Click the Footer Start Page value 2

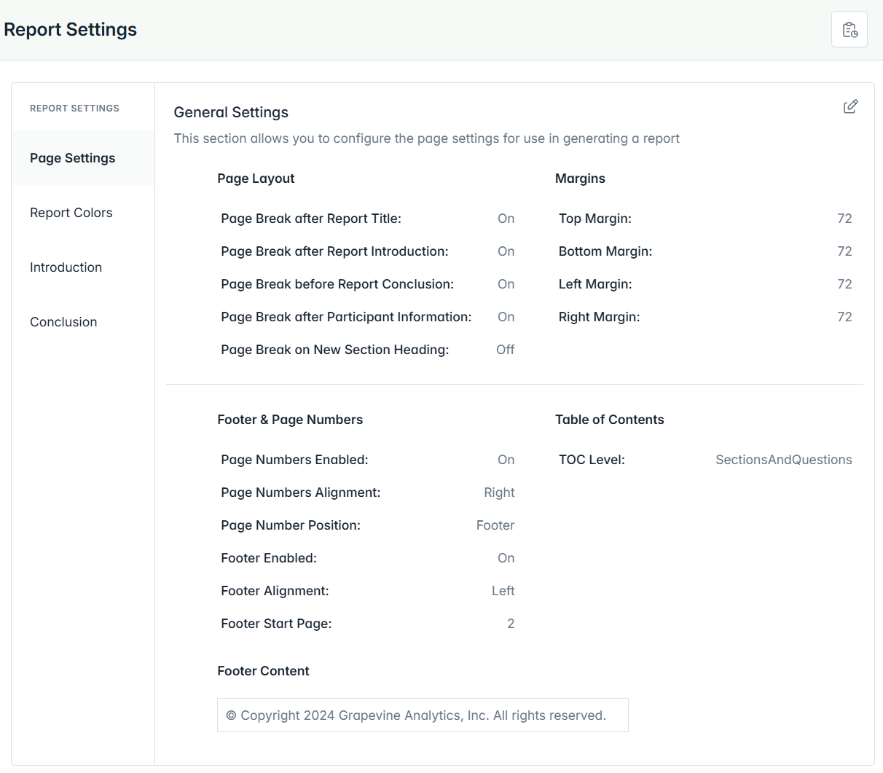(x=511, y=624)
